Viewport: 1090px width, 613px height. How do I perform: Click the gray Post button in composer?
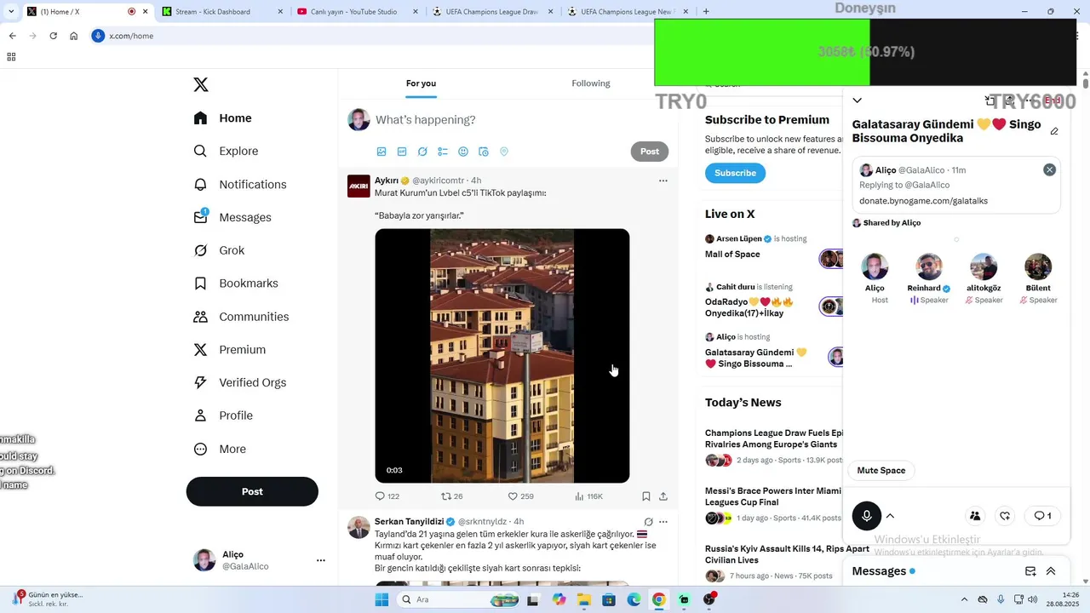tap(650, 152)
